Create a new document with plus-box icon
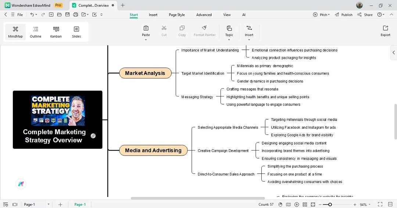This screenshot has width=397, height=208. pos(51,15)
